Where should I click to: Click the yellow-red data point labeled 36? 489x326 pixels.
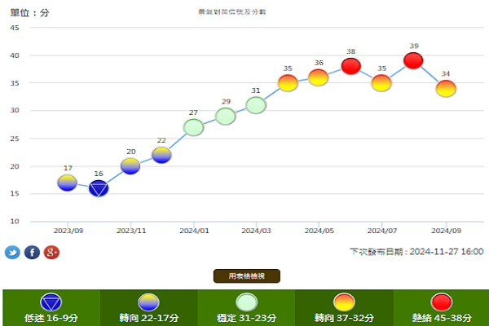[319, 77]
